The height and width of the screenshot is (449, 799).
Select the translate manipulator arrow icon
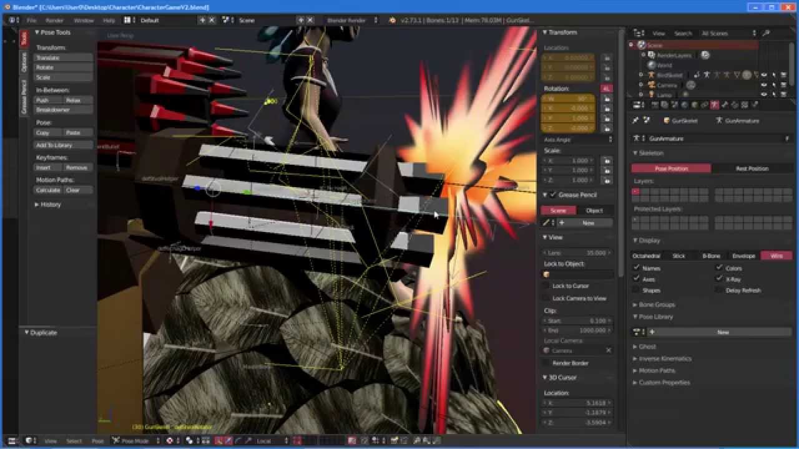pos(228,441)
